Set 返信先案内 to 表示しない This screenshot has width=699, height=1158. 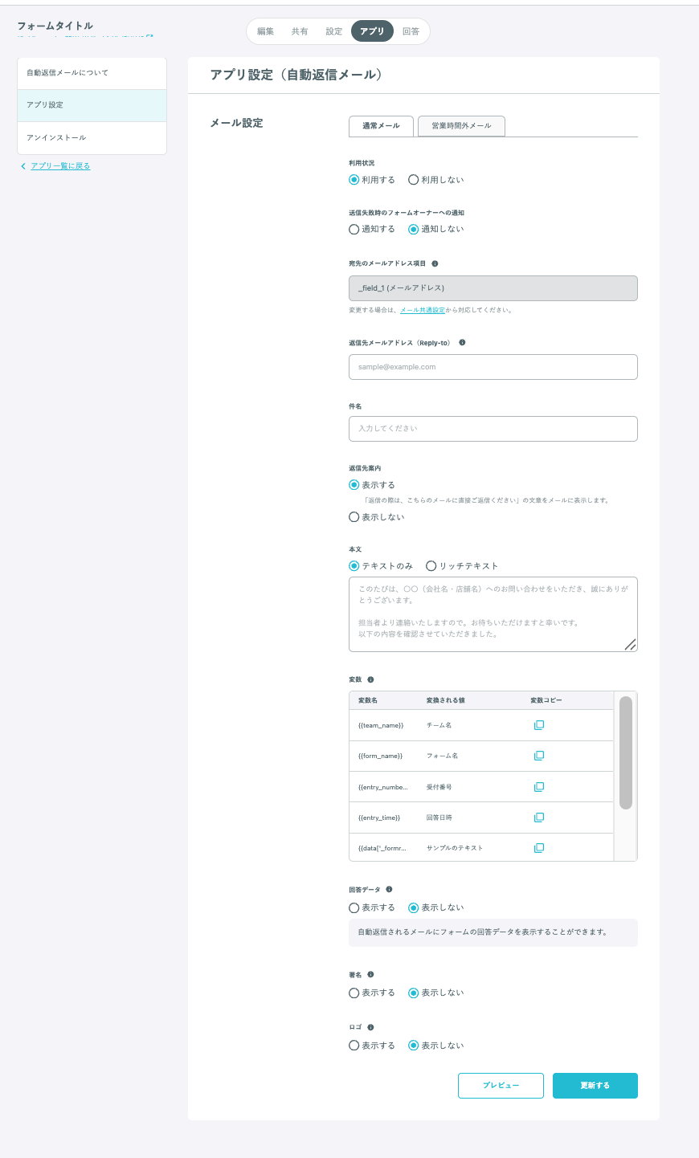point(354,517)
